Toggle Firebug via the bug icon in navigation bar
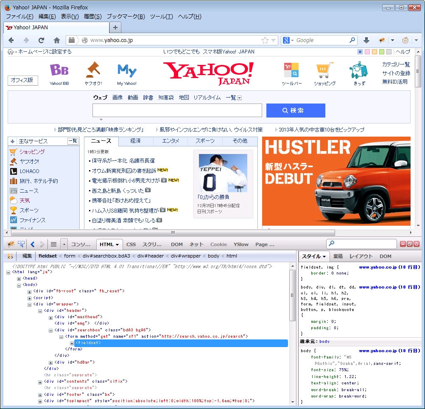The image size is (425, 409). pos(382,40)
